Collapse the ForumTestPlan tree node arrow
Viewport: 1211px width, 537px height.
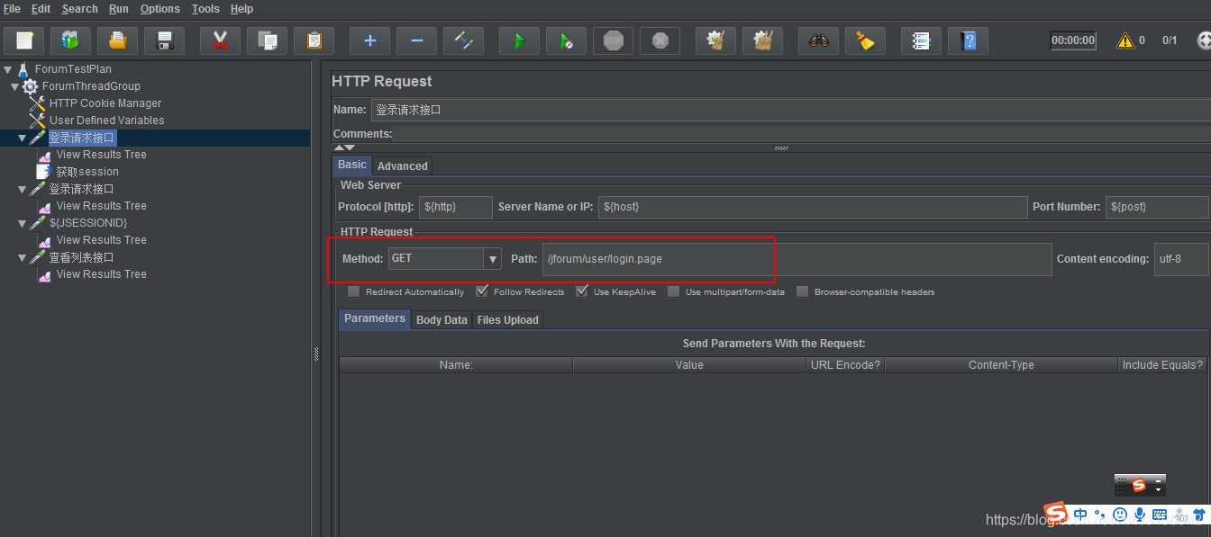(x=8, y=69)
